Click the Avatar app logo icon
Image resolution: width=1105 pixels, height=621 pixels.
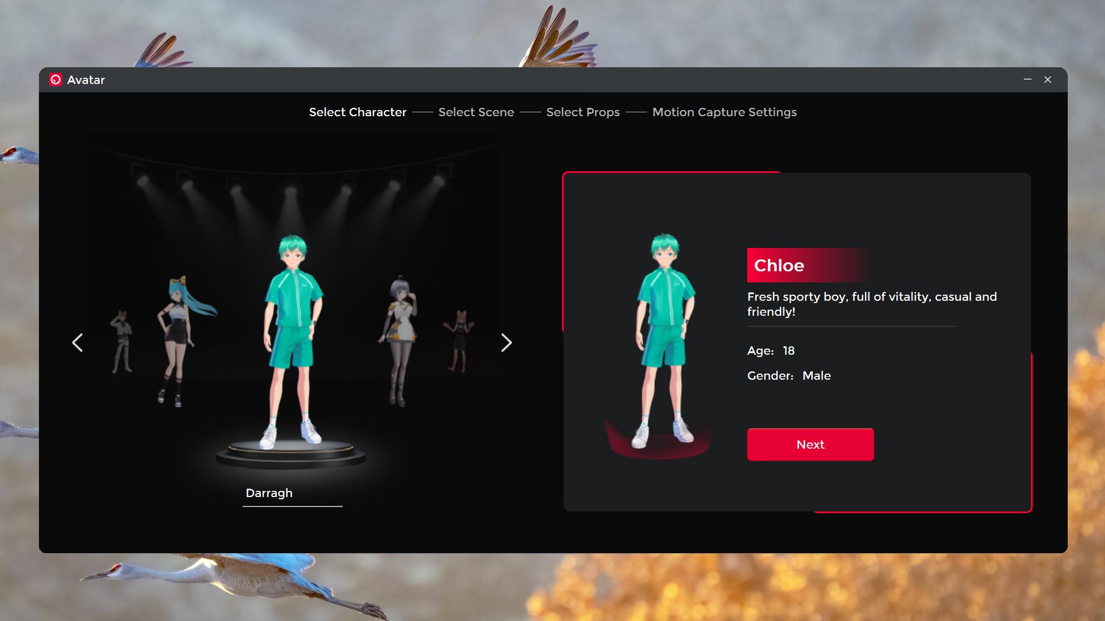pos(56,80)
